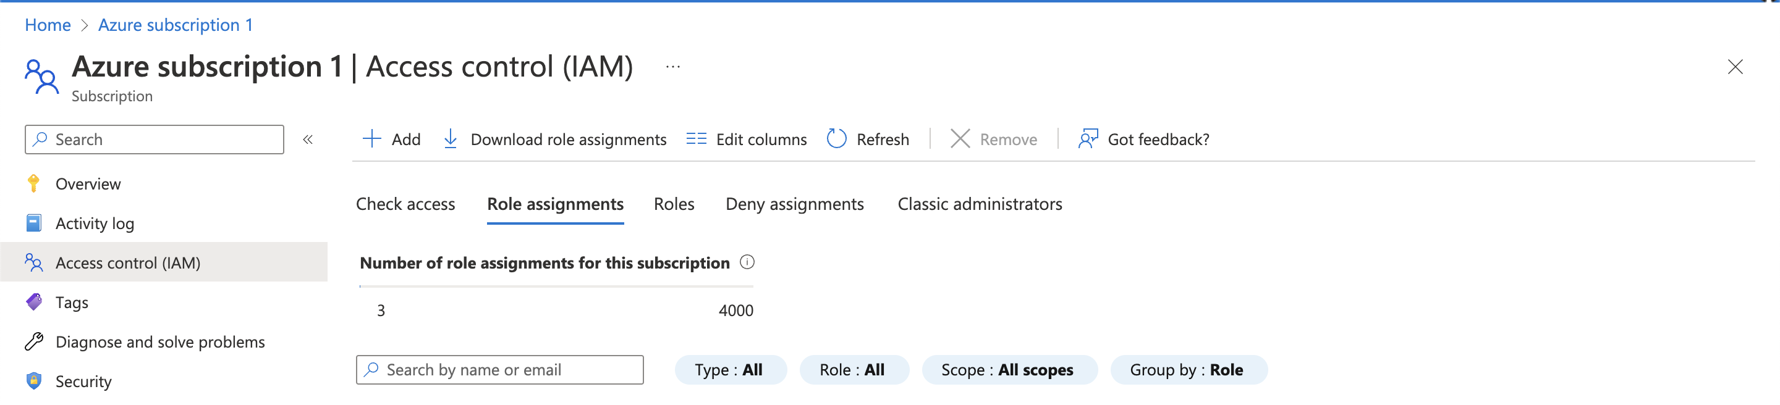Screen dimensions: 1780x405
Task: Open the more options ellipsis menu
Action: [x=672, y=67]
